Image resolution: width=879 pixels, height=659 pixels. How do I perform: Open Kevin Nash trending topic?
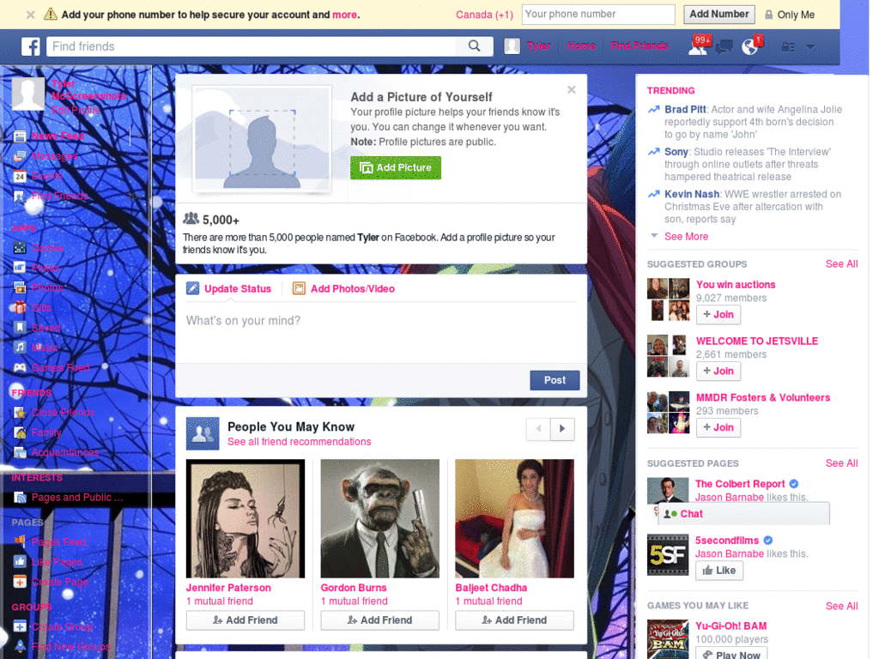click(692, 194)
